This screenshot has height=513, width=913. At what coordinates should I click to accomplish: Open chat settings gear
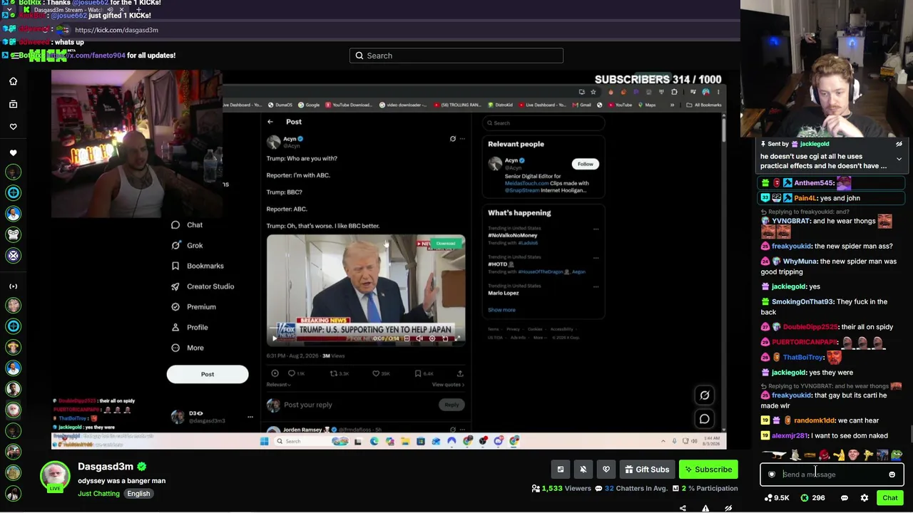864,498
